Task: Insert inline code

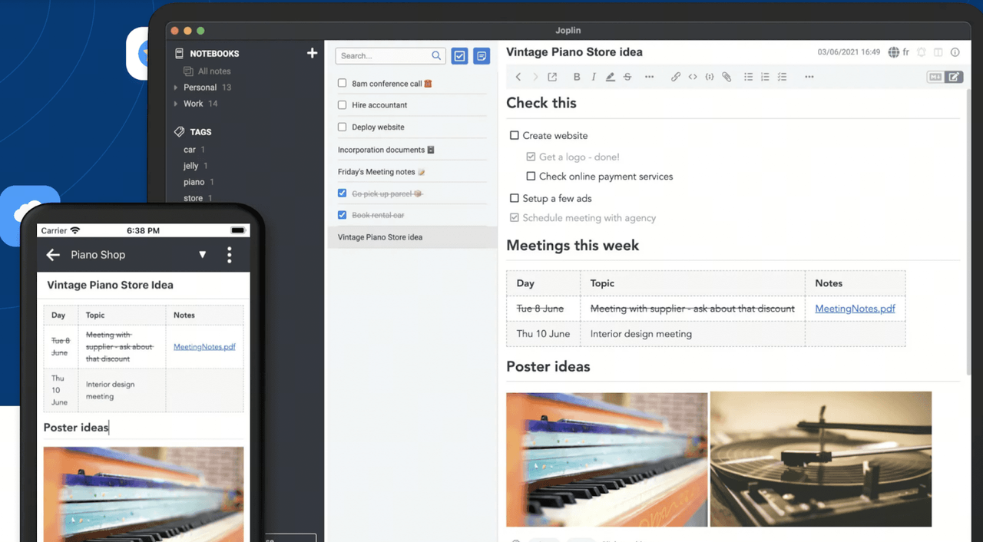Action: tap(693, 77)
